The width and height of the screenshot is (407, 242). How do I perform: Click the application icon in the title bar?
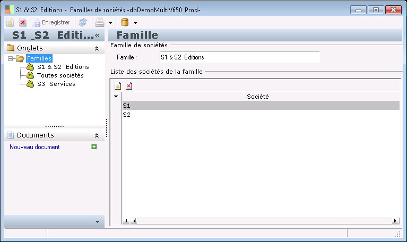point(10,10)
